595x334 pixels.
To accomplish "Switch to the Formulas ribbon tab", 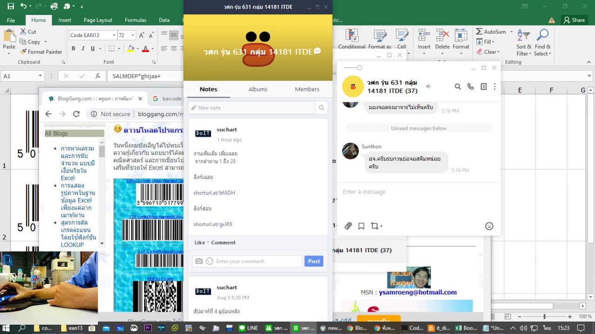I will pos(135,20).
